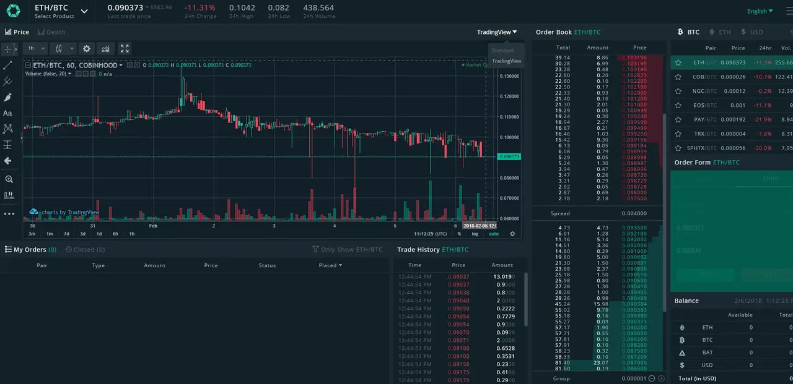This screenshot has height=384, width=793.
Task: Select the ETH market tab
Action: [721, 32]
